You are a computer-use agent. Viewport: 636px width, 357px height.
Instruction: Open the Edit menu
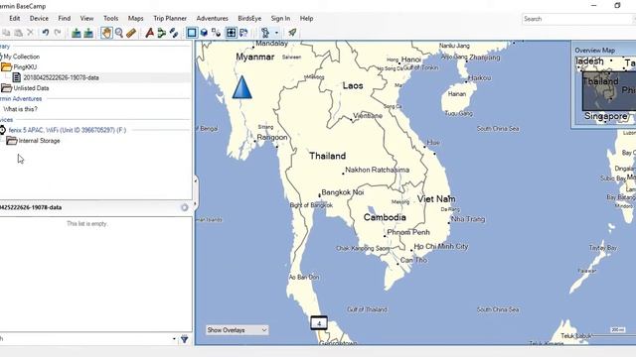15,19
